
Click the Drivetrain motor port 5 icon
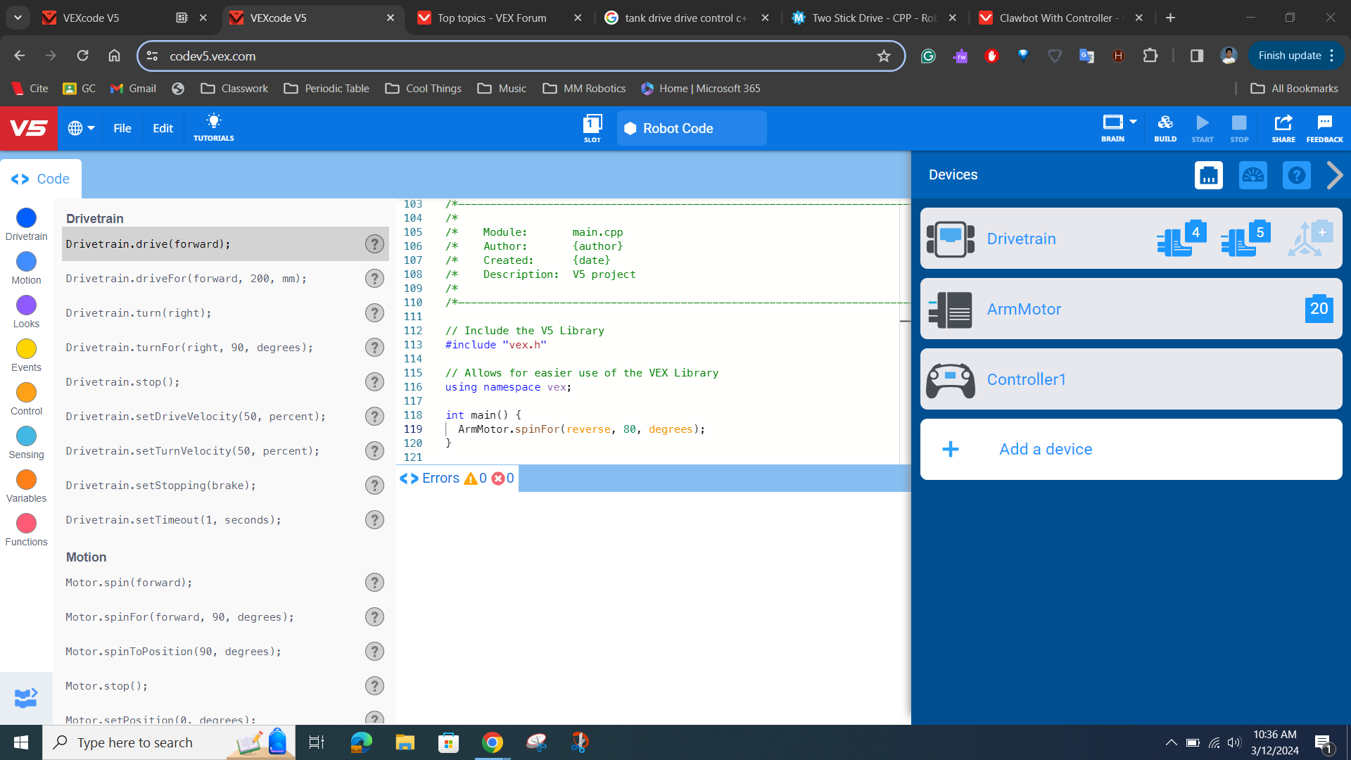pyautogui.click(x=1246, y=239)
